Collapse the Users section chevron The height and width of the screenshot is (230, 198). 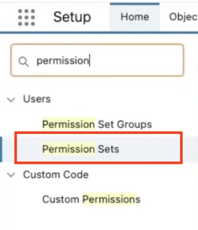11,99
